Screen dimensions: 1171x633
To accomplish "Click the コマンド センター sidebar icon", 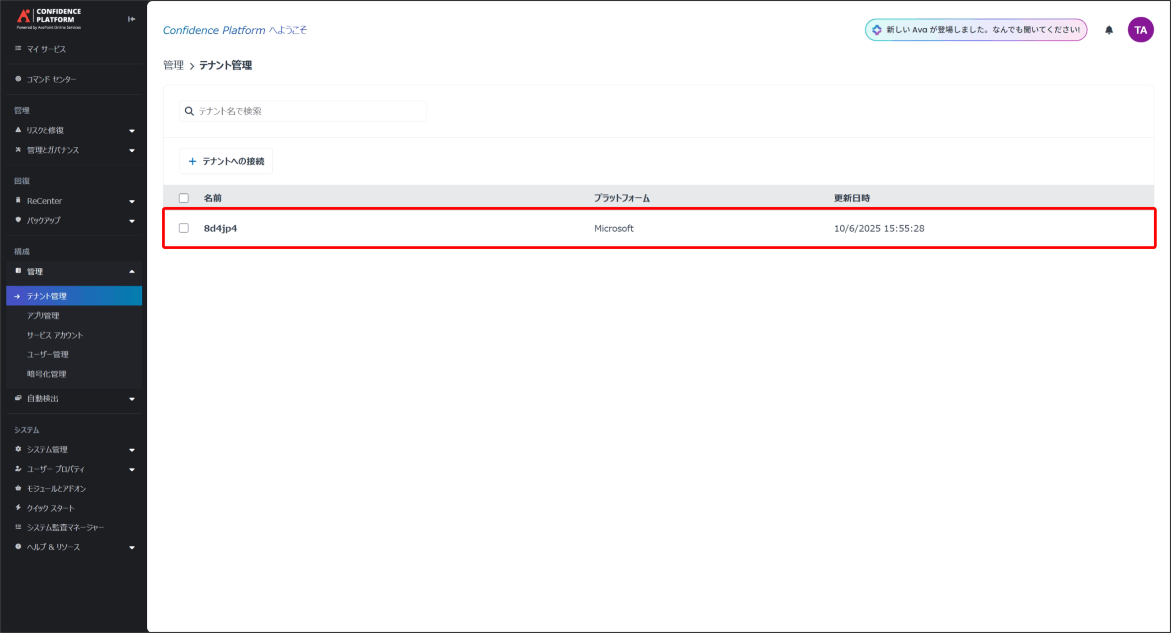I will [x=18, y=79].
